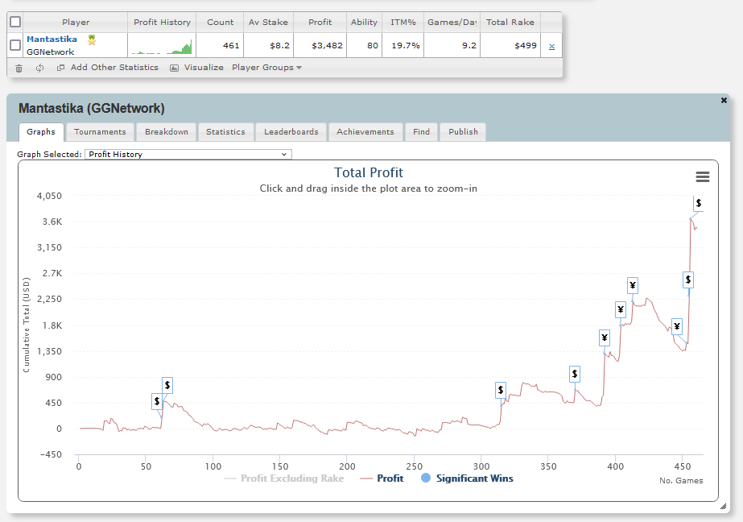Viewport: 743px width, 522px height.
Task: Expand the Player Groups dropdown
Action: pos(266,68)
